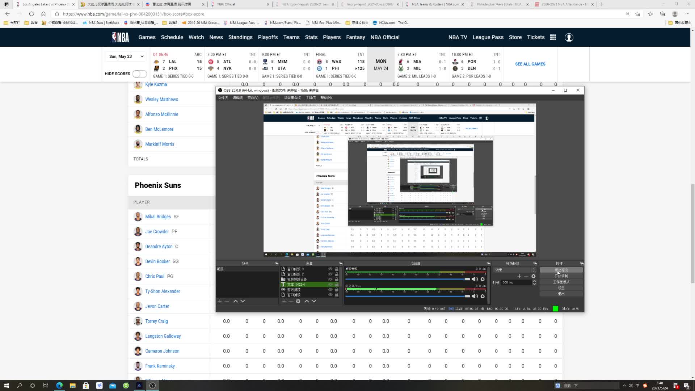The width and height of the screenshot is (695, 391).
Task: Toggle the Hide Scores switch
Action: (139, 74)
